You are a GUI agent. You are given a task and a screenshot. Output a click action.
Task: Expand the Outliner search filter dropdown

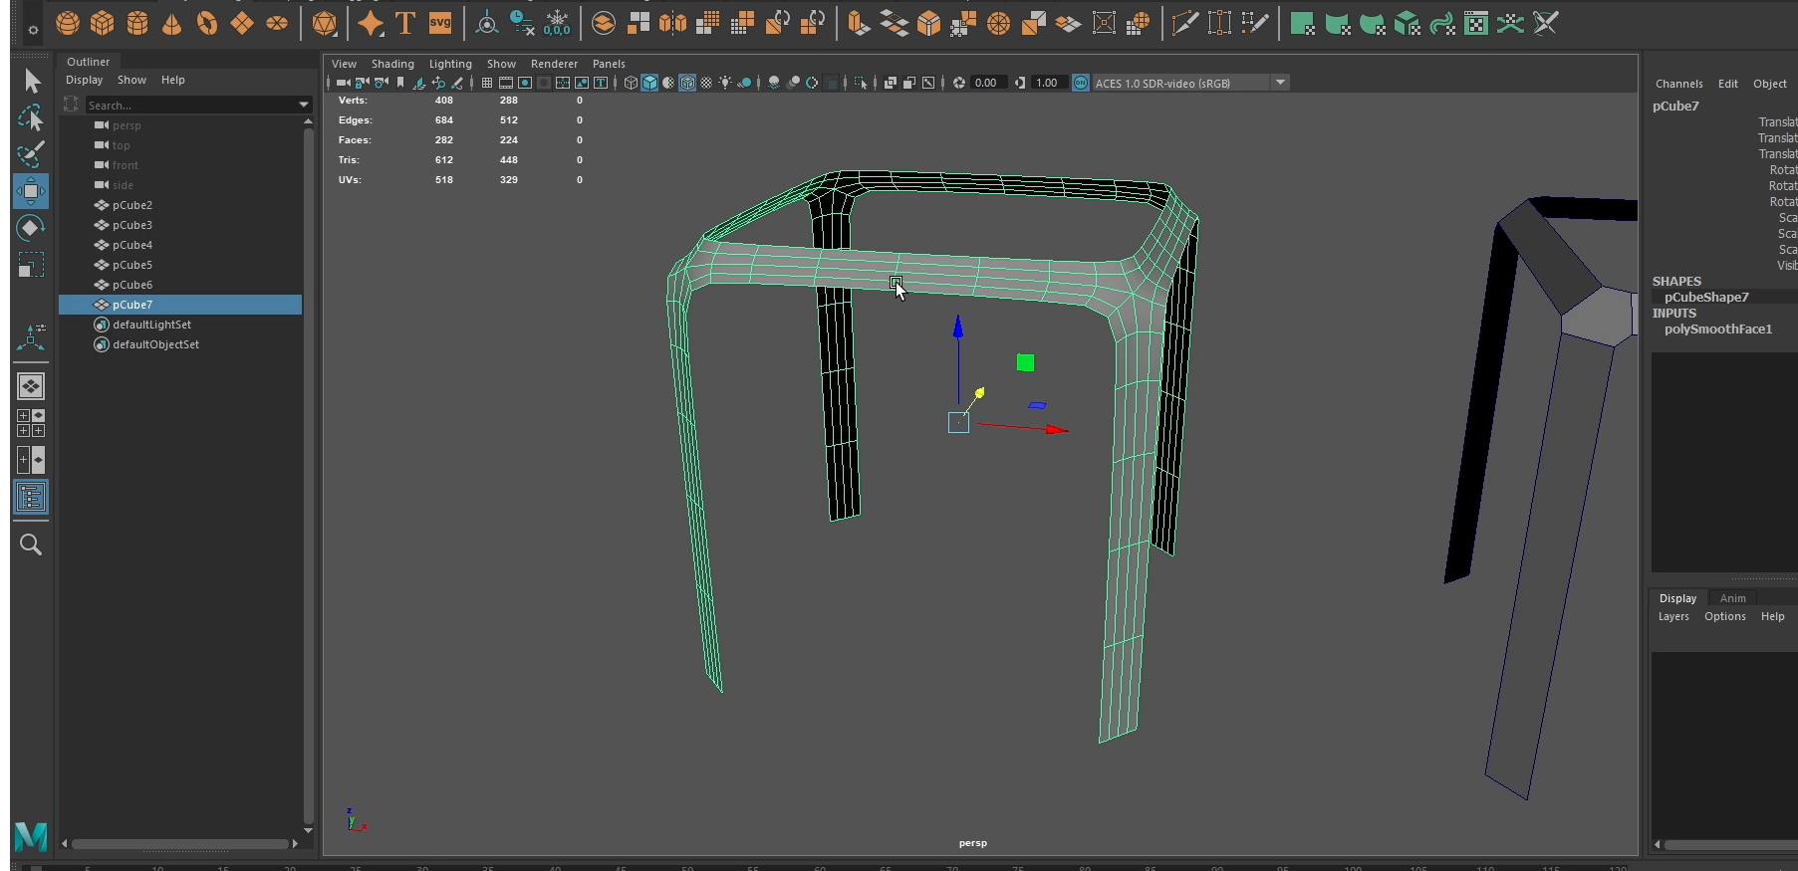(304, 105)
